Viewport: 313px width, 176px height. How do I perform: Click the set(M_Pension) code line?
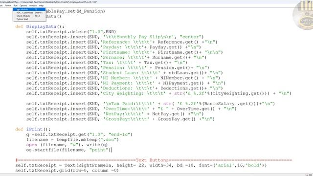(75, 11)
